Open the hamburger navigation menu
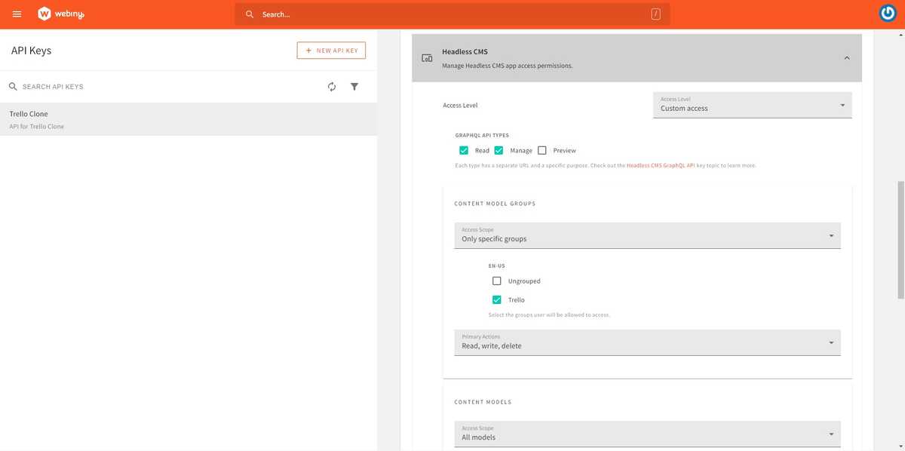The height and width of the screenshot is (451, 905). 17,14
